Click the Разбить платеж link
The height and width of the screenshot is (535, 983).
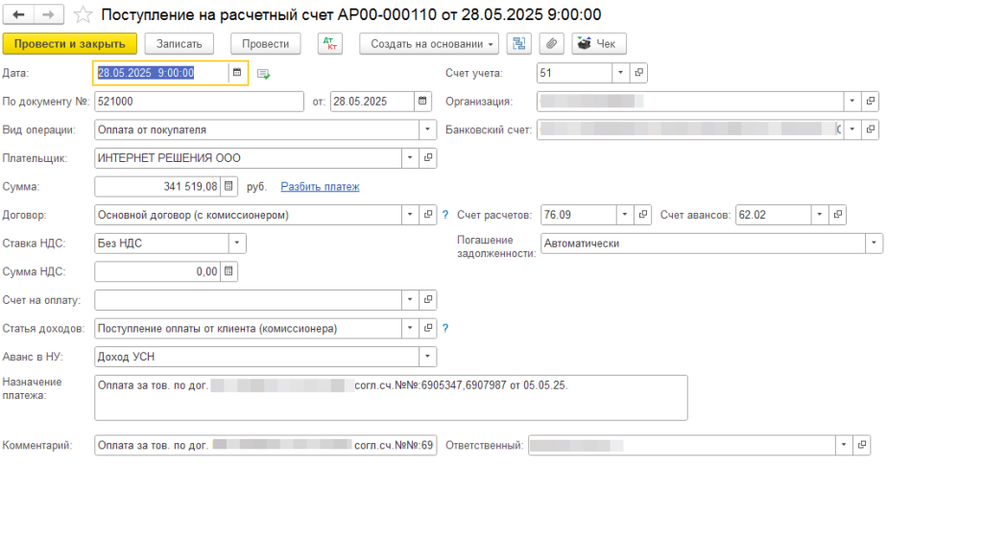(x=320, y=186)
